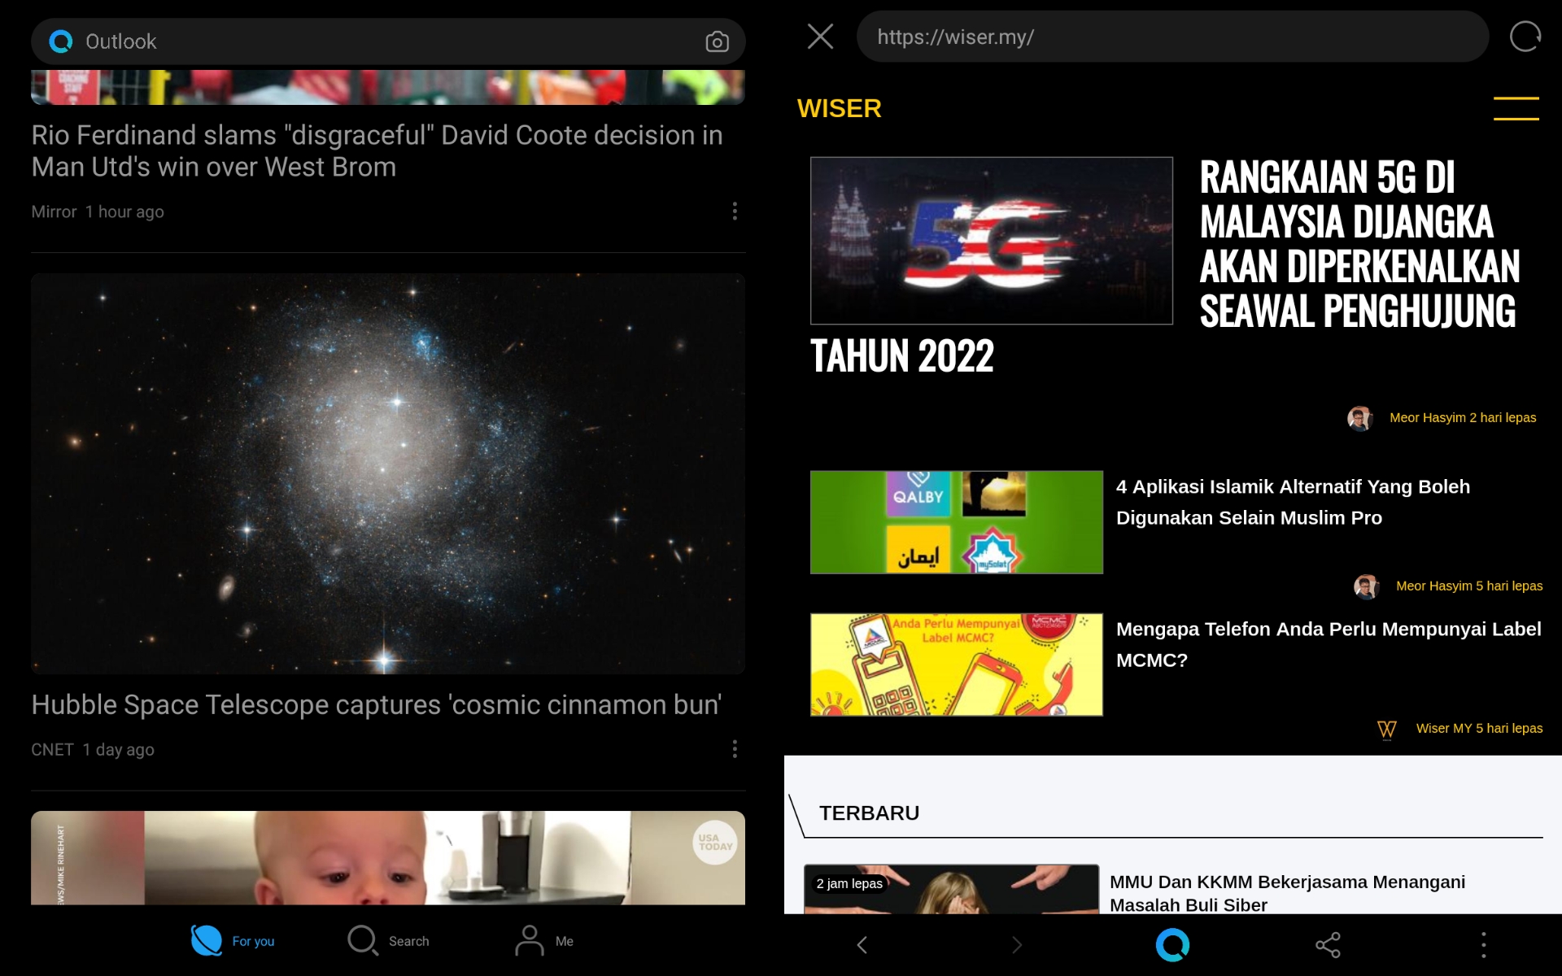Tap the blue Cortana circle button
The width and height of the screenshot is (1562, 976).
(x=1172, y=944)
